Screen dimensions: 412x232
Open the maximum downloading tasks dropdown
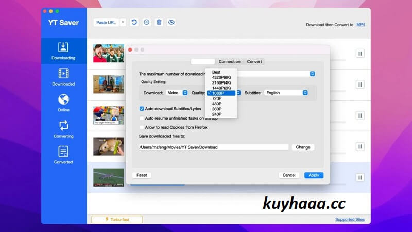click(312, 74)
